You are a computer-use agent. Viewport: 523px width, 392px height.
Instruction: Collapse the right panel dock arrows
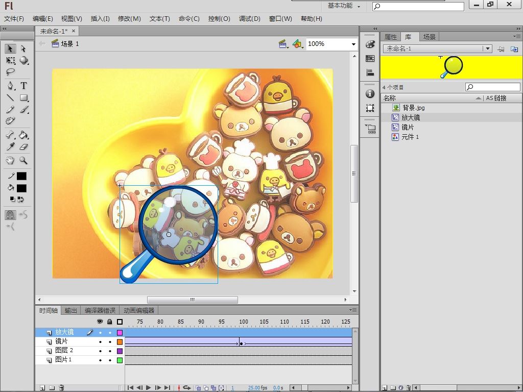click(x=519, y=29)
